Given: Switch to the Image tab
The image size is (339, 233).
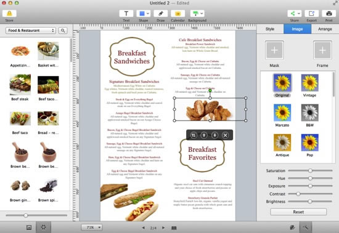Looking at the screenshot, I should coord(297,29).
